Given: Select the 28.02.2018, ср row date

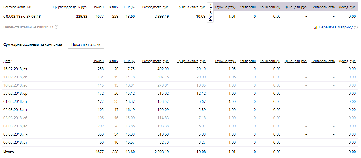Looking at the screenshot, I should [15, 93].
